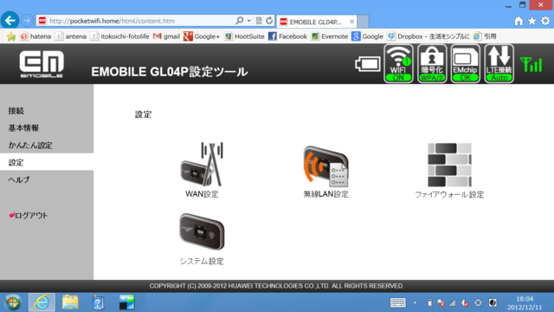Viewport: 554px width, 312px height.
Task: Click the Windows Start orb
Action: [x=13, y=302]
